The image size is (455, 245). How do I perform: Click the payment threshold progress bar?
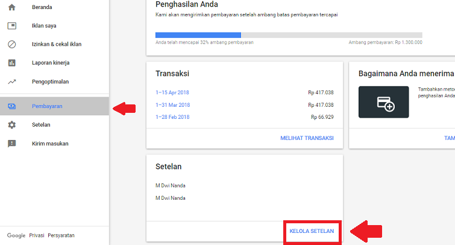point(289,35)
